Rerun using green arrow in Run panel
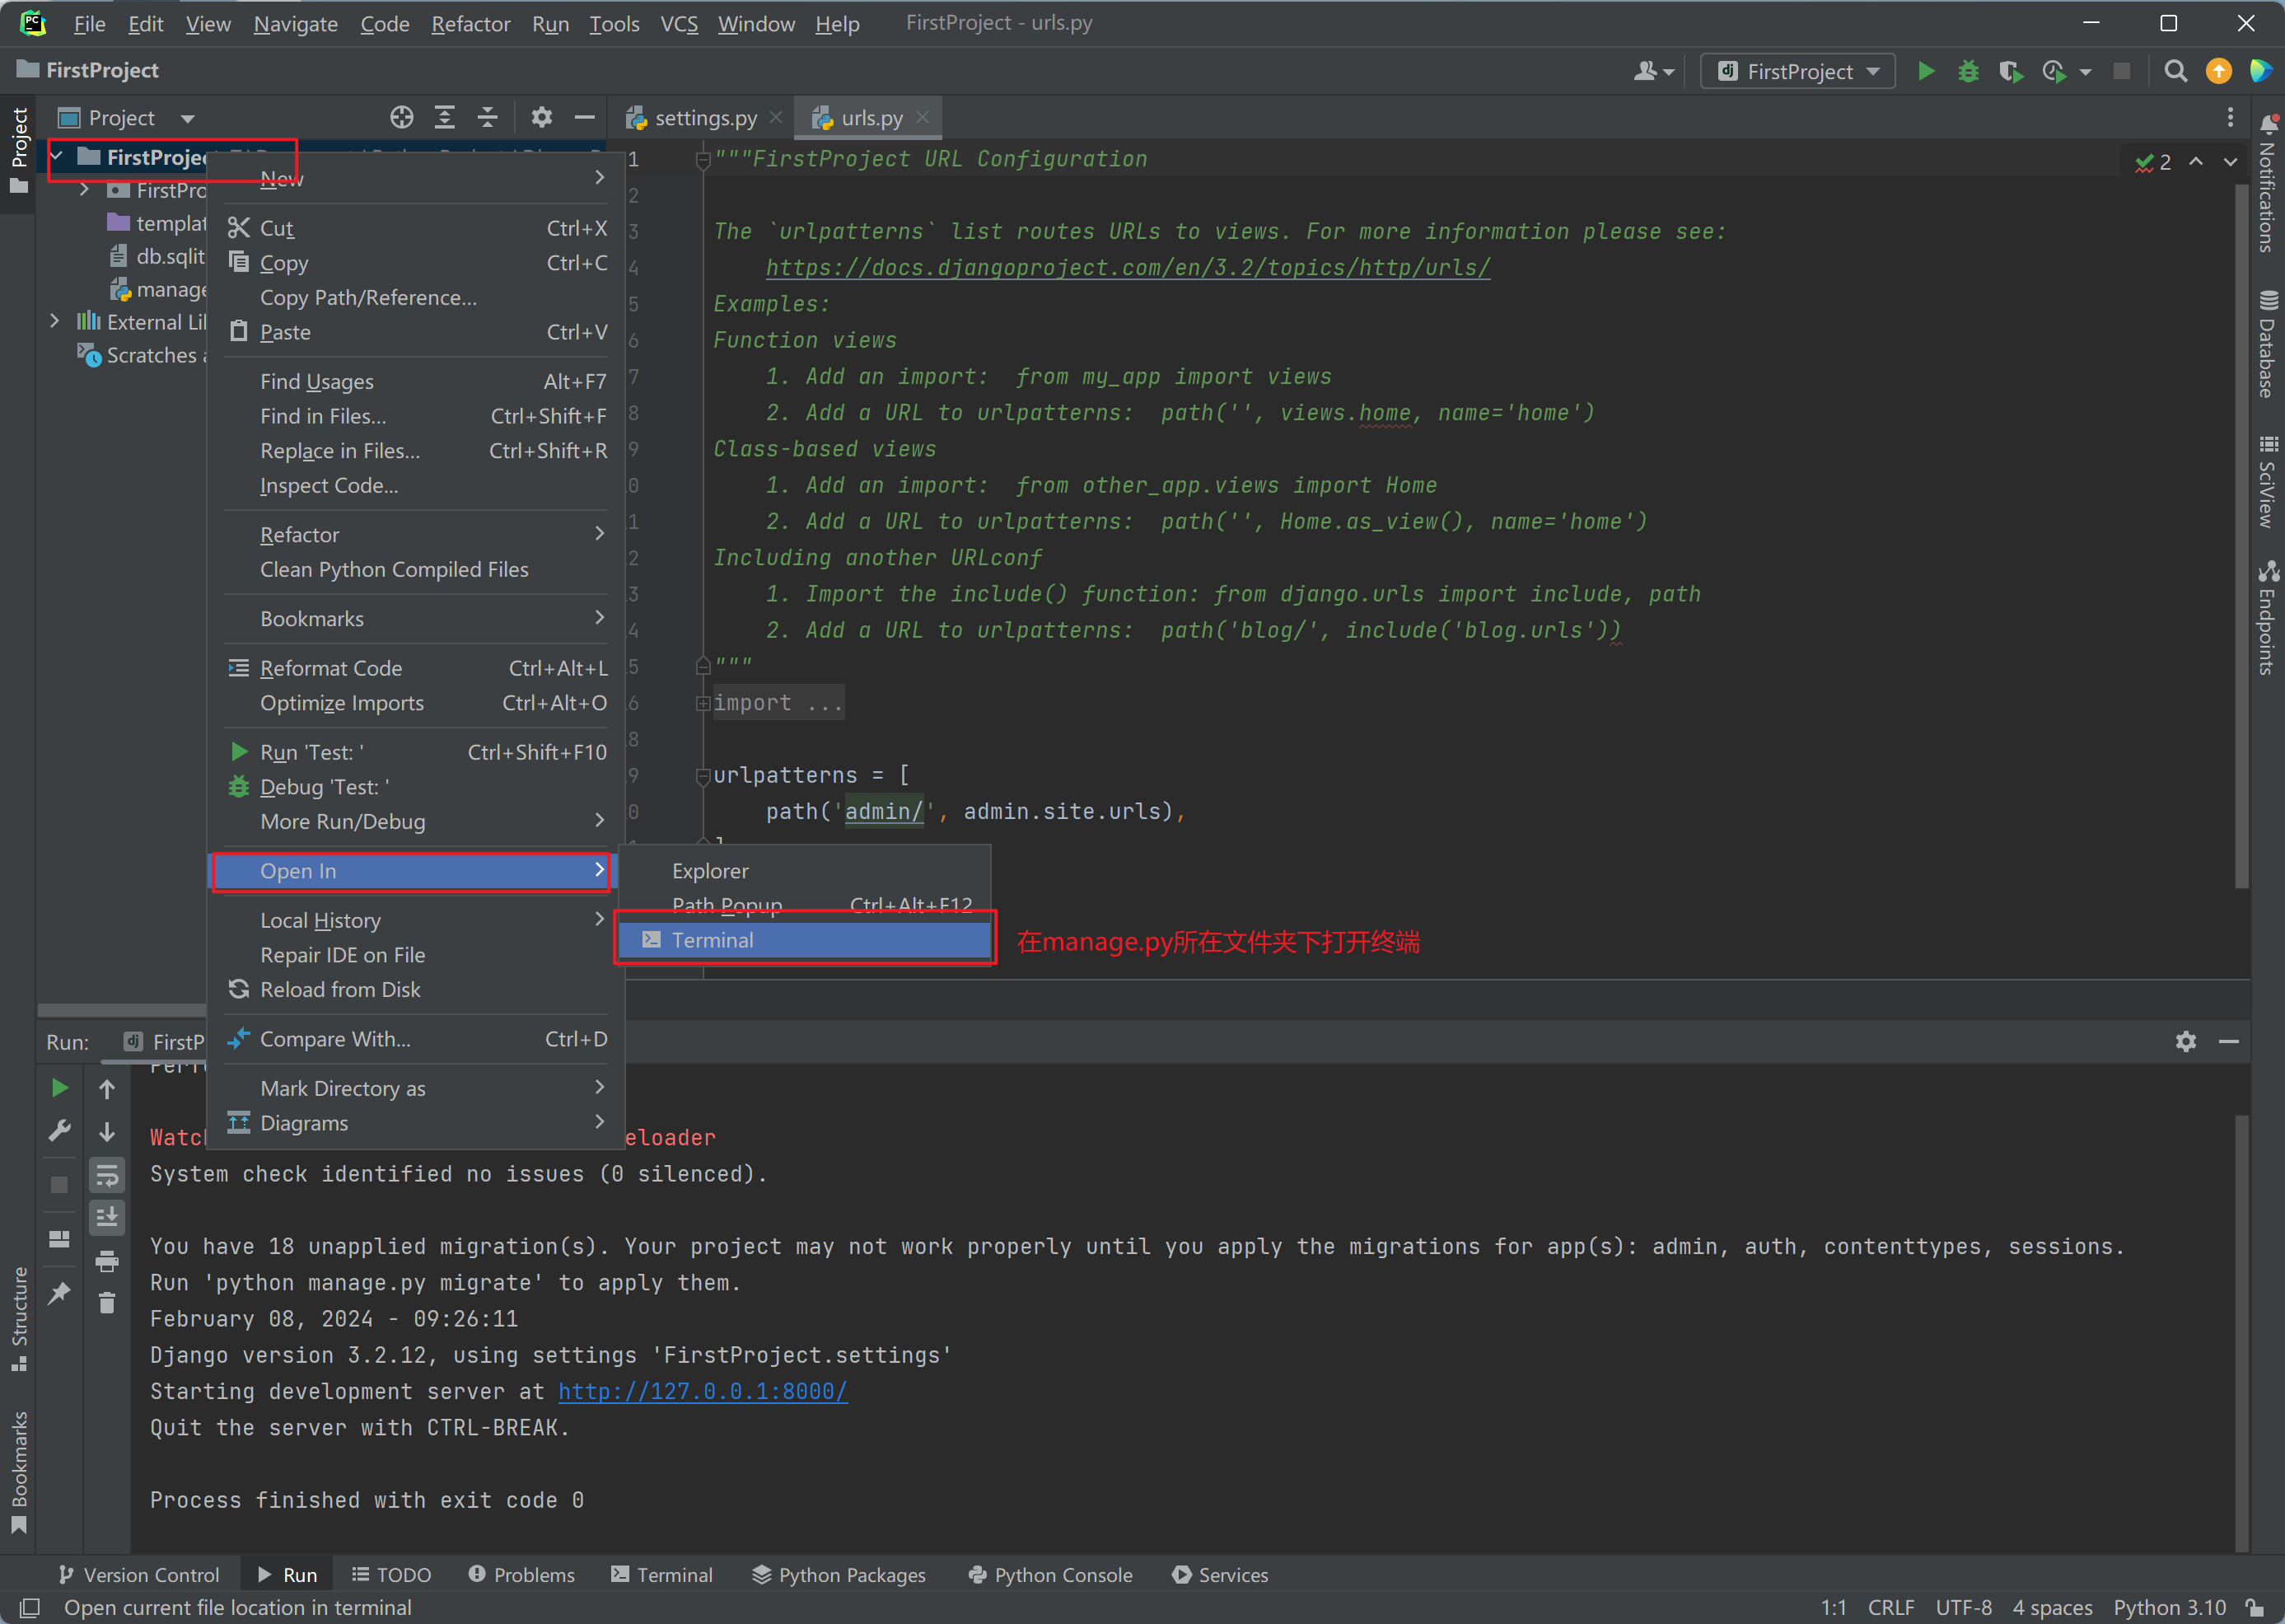Screen dimensions: 2285x1624 (59, 1088)
